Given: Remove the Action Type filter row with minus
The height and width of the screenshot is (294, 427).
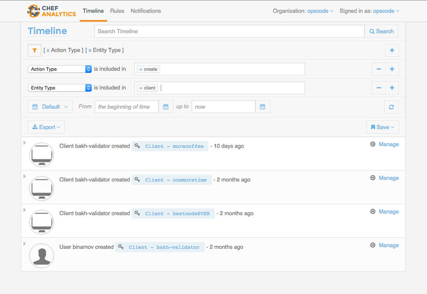Looking at the screenshot, I should coord(378,69).
